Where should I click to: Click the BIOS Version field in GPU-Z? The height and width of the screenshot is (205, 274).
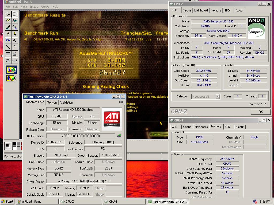(81, 136)
